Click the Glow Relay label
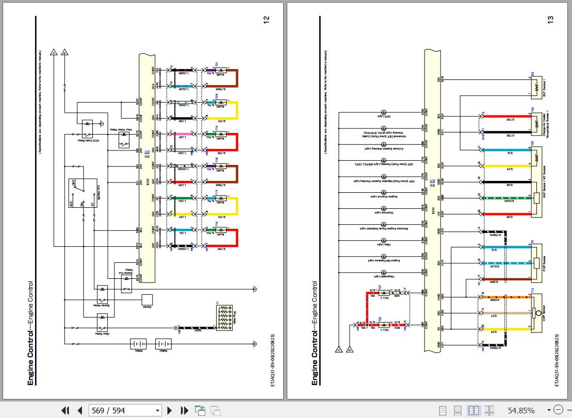Image resolution: width=572 pixels, height=418 pixels. [x=102, y=333]
